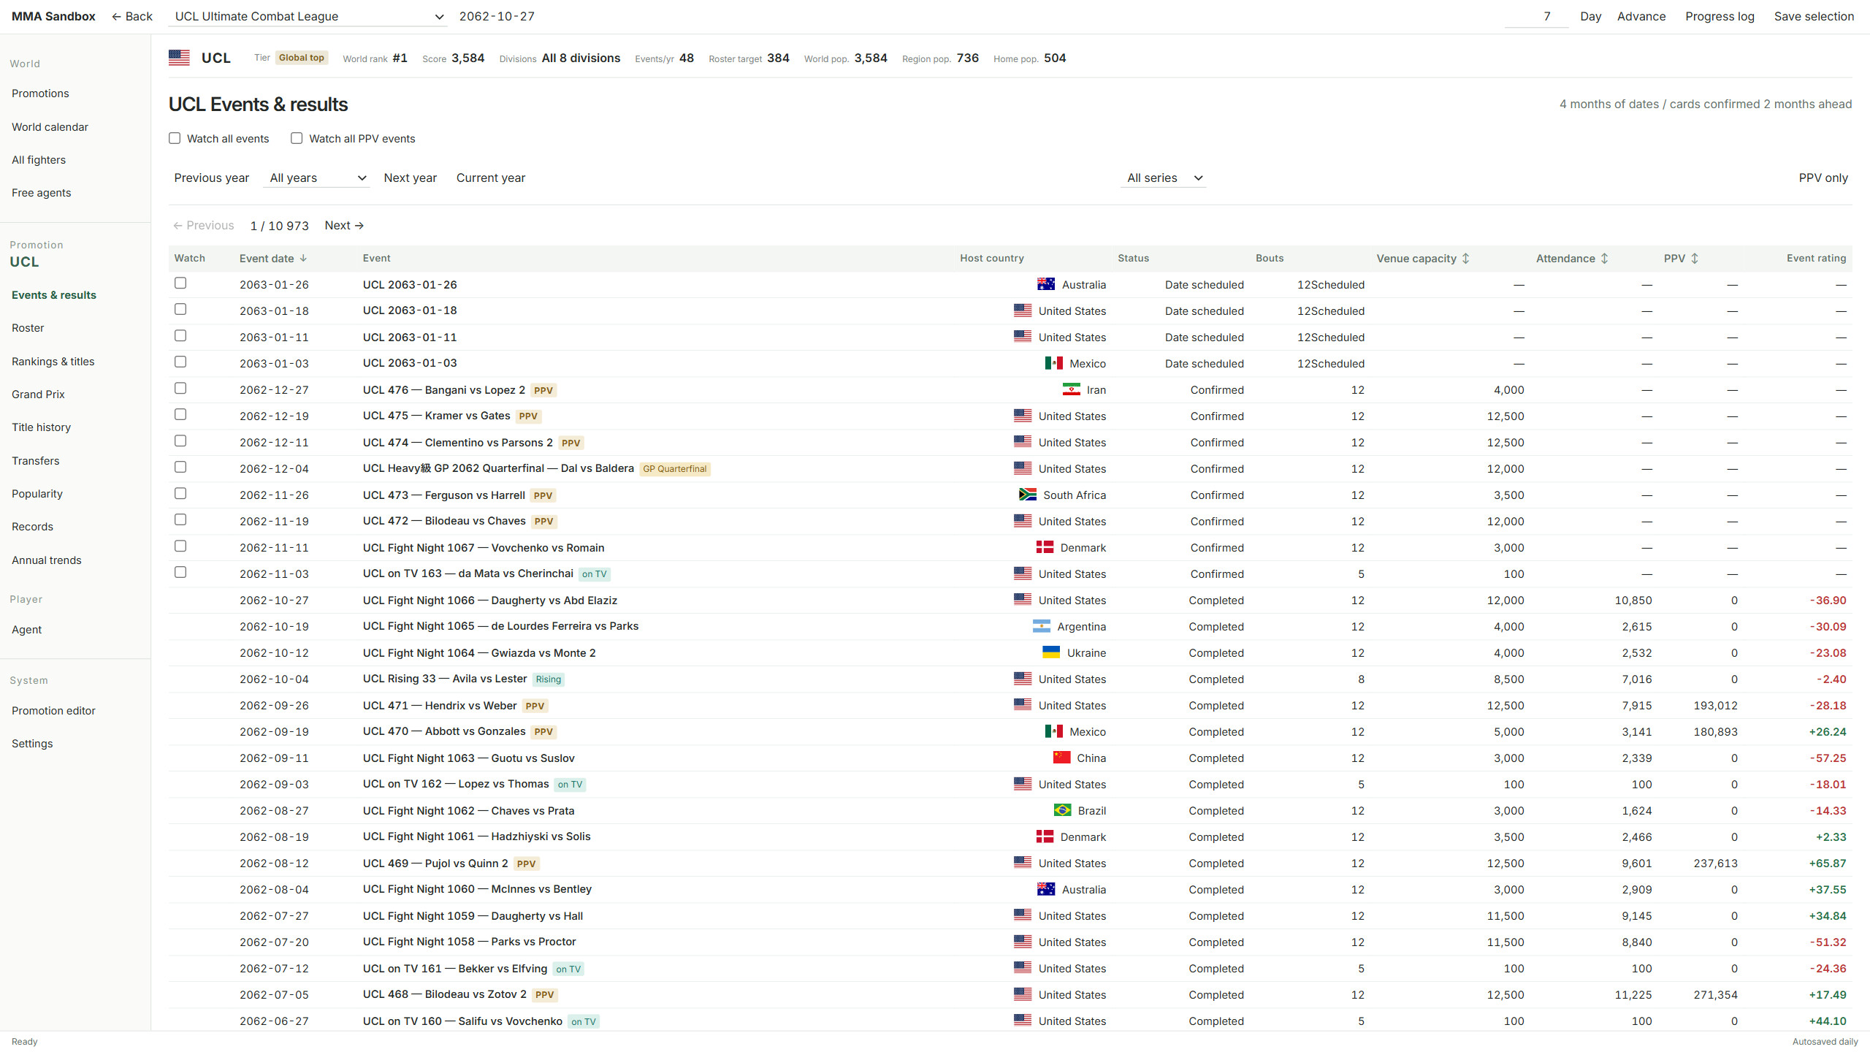
Task: Click Save selection in top bar
Action: click(x=1814, y=16)
